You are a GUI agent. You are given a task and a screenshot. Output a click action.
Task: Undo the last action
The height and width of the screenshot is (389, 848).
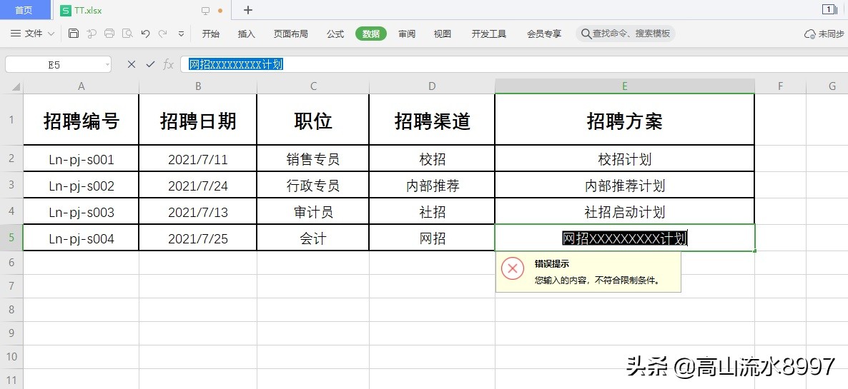click(x=145, y=34)
